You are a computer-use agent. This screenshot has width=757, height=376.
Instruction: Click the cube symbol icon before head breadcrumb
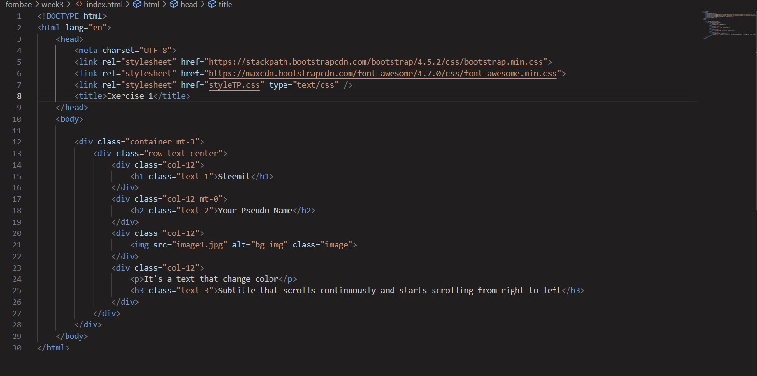174,4
